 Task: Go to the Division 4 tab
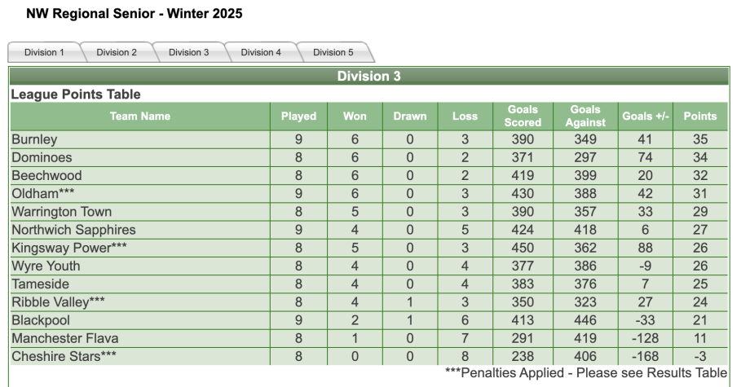(x=261, y=52)
